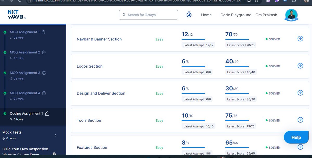The image size is (312, 158).
Task: Click Latest Attempt : 10/10 label
Action: pyautogui.click(x=198, y=126)
